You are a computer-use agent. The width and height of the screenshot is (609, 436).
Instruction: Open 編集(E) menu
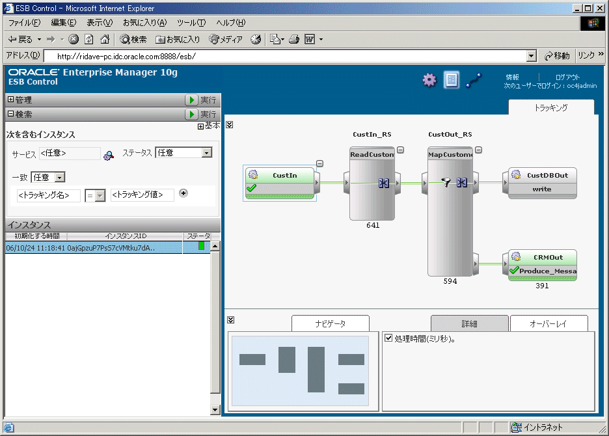[x=64, y=23]
